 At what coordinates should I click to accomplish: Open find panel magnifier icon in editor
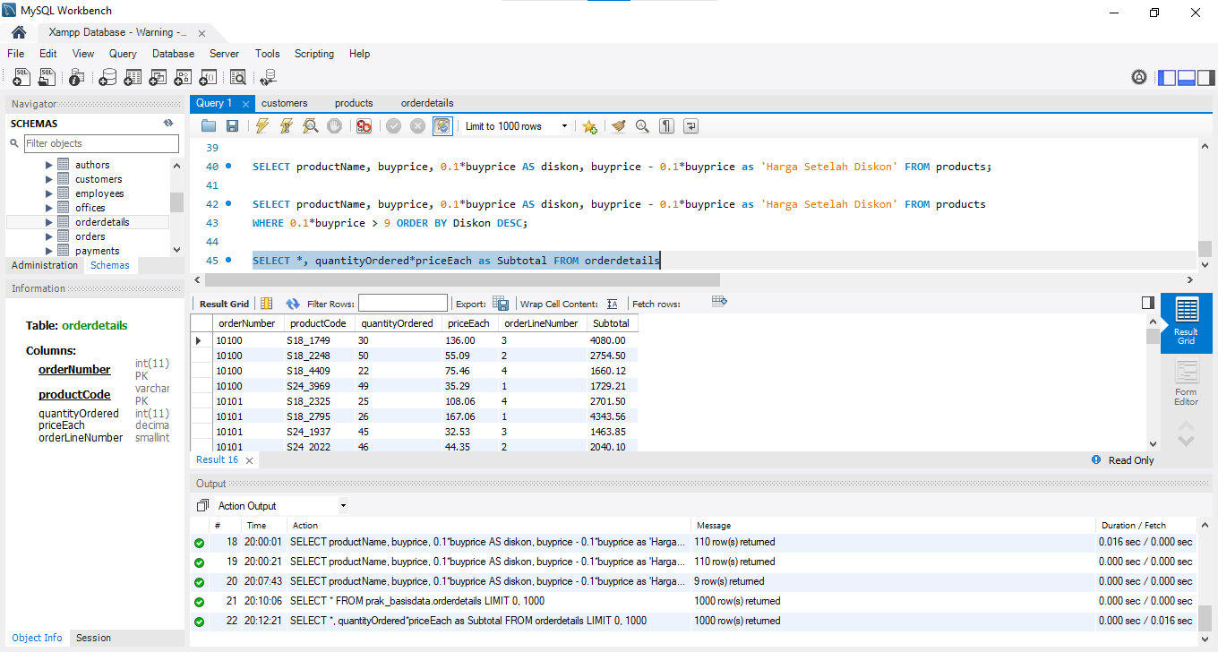click(x=642, y=126)
